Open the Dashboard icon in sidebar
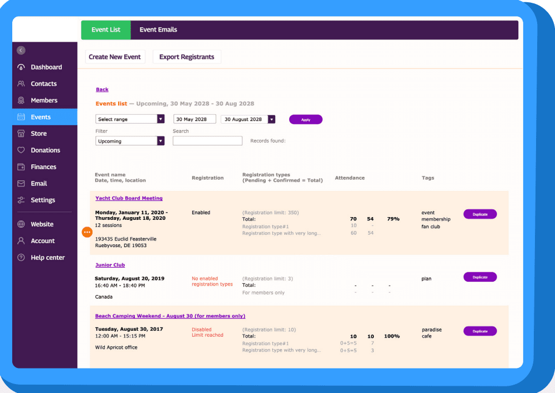Screen dimensions: 555x393 (21, 67)
